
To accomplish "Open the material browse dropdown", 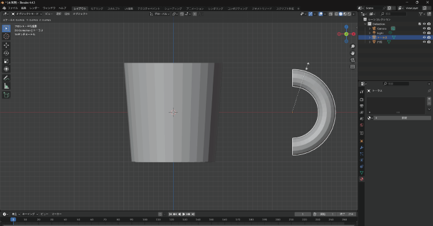I will (370, 118).
